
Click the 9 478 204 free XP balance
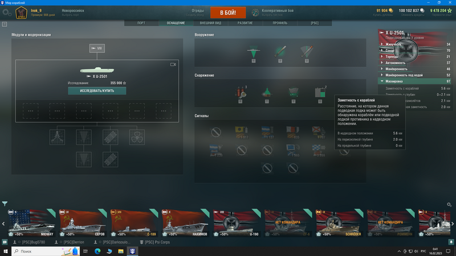point(441,10)
